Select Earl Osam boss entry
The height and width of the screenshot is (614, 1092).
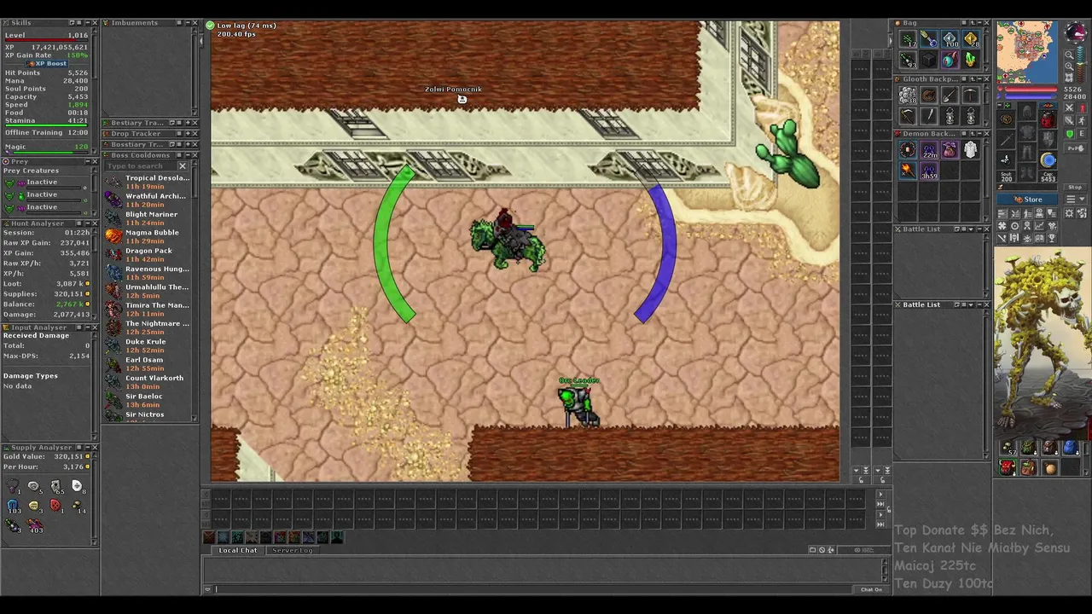pos(148,364)
